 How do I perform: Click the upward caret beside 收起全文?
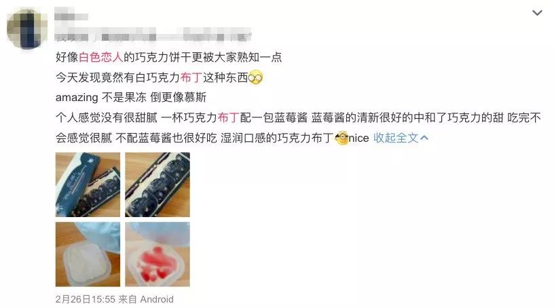pyautogui.click(x=424, y=138)
